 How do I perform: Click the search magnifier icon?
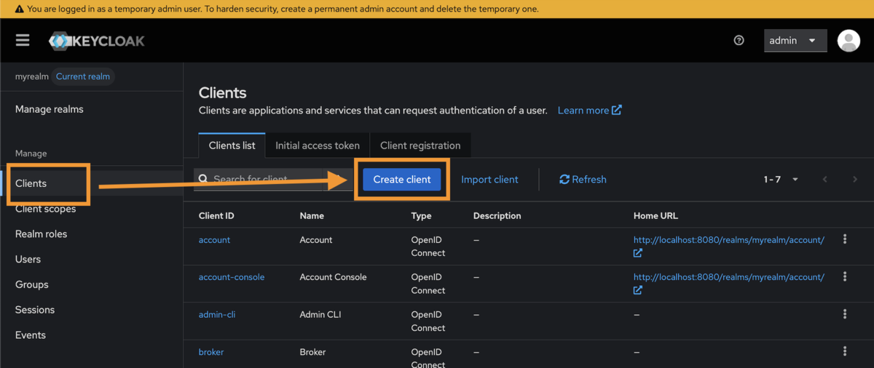(203, 180)
